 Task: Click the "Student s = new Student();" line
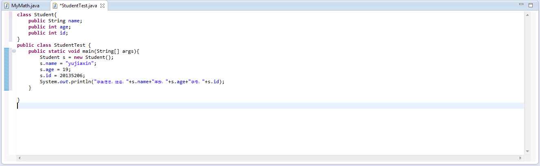(77, 57)
